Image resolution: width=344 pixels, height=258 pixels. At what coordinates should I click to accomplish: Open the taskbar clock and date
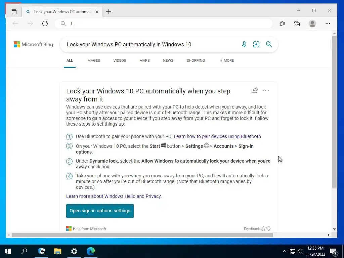tap(315, 251)
